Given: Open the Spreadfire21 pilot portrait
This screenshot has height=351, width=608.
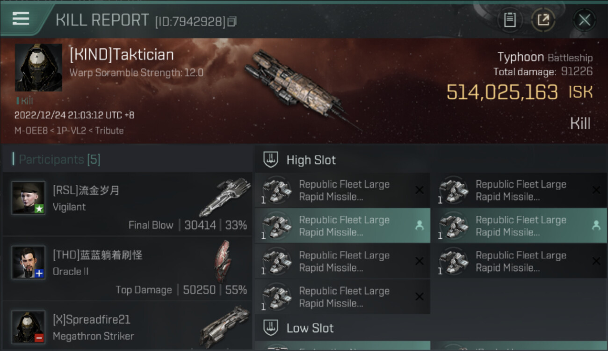Looking at the screenshot, I should pos(29,326).
